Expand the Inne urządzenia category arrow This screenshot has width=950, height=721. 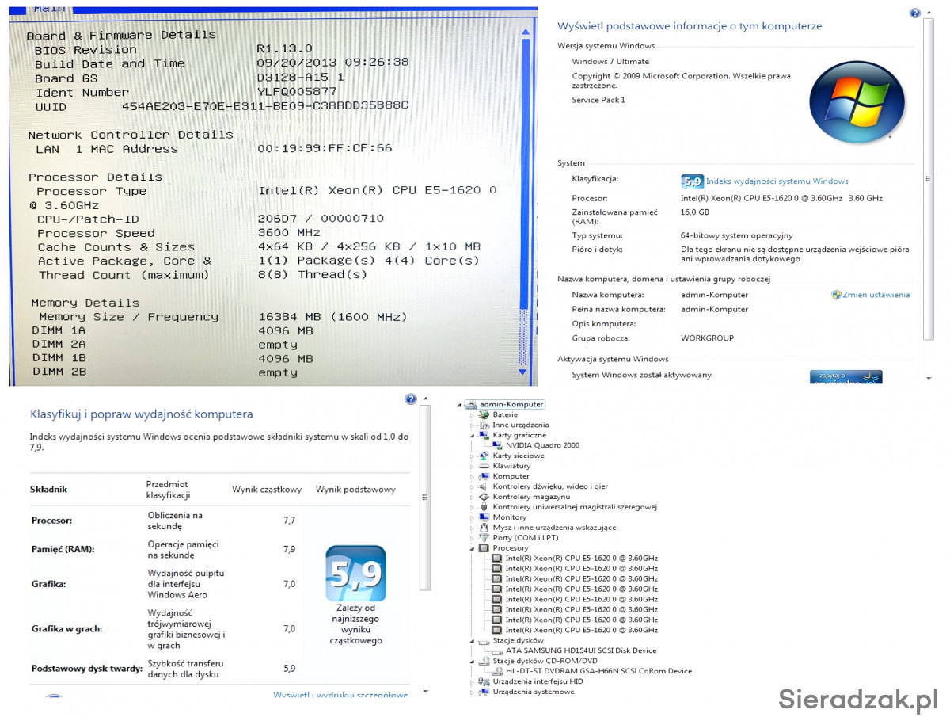click(x=473, y=425)
